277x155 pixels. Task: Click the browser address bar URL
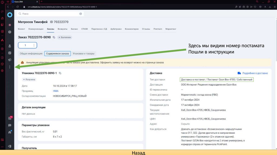pos(62,7)
